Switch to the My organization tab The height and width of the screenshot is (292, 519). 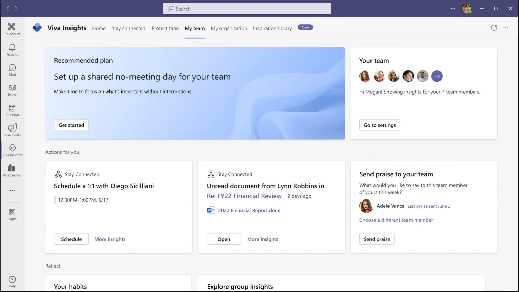(229, 28)
